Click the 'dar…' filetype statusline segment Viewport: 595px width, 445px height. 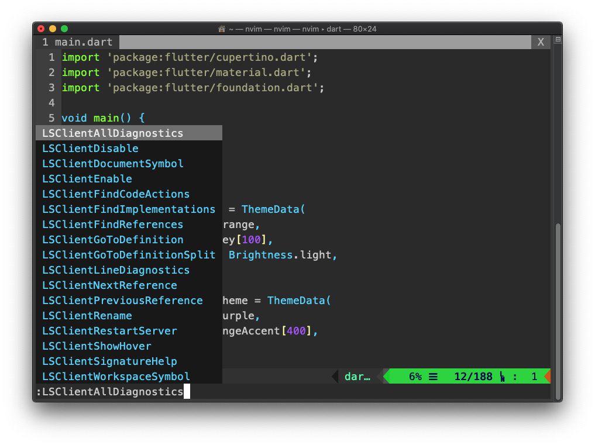coord(357,377)
